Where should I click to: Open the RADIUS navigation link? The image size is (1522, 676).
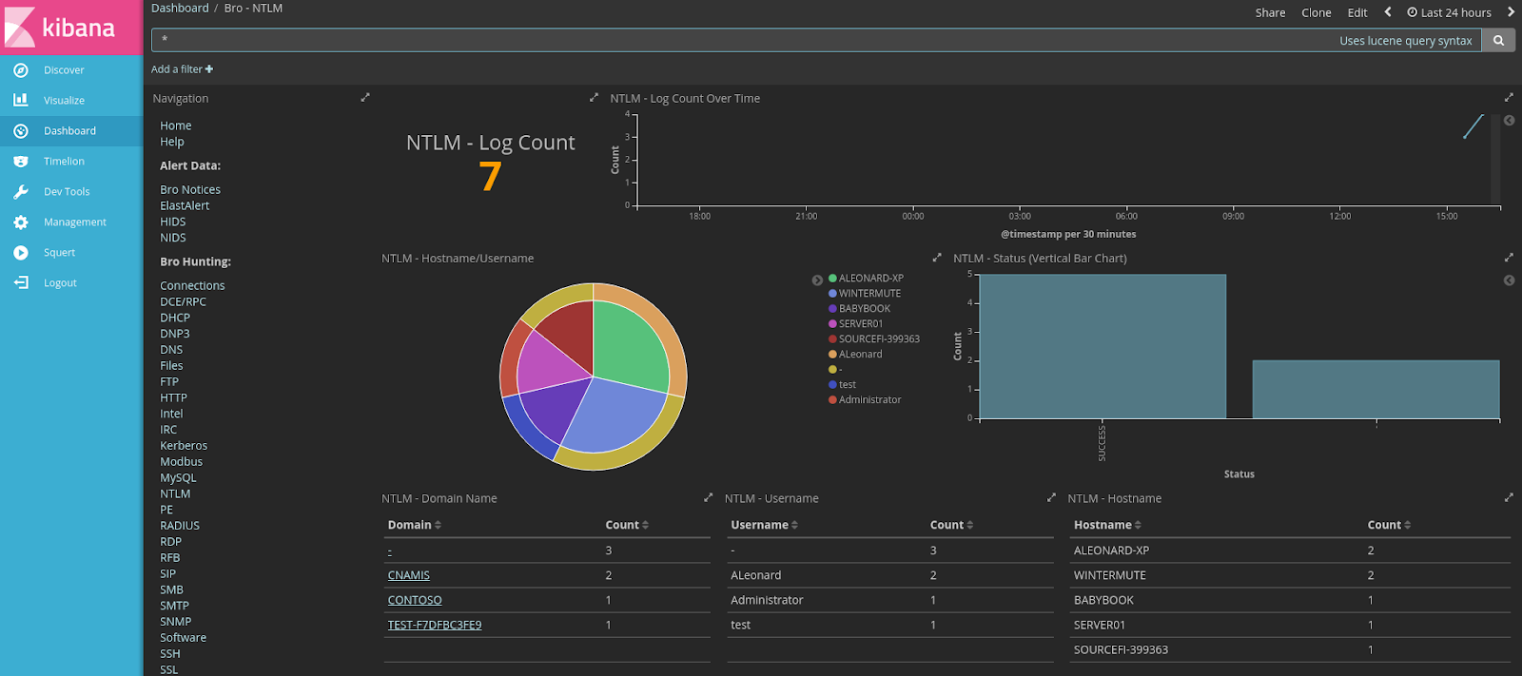(180, 526)
